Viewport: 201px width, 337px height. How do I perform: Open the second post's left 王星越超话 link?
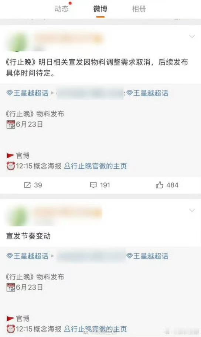click(x=27, y=256)
